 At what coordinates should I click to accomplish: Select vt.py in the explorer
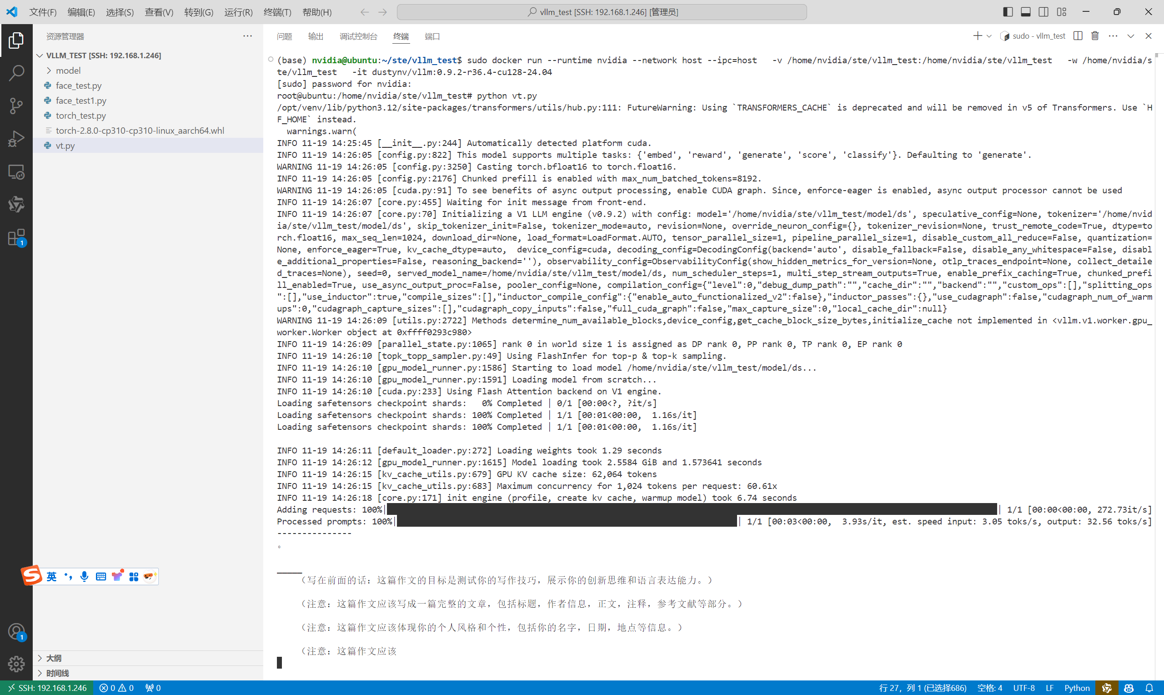pos(65,146)
